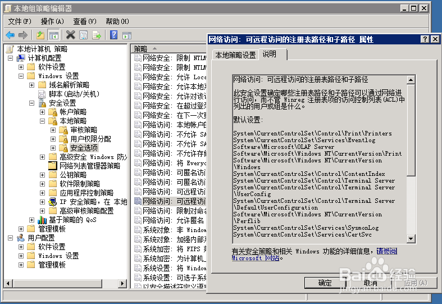The height and width of the screenshot is (304, 442).
Task: Select 安全选项 in the tree
Action: (x=84, y=148)
